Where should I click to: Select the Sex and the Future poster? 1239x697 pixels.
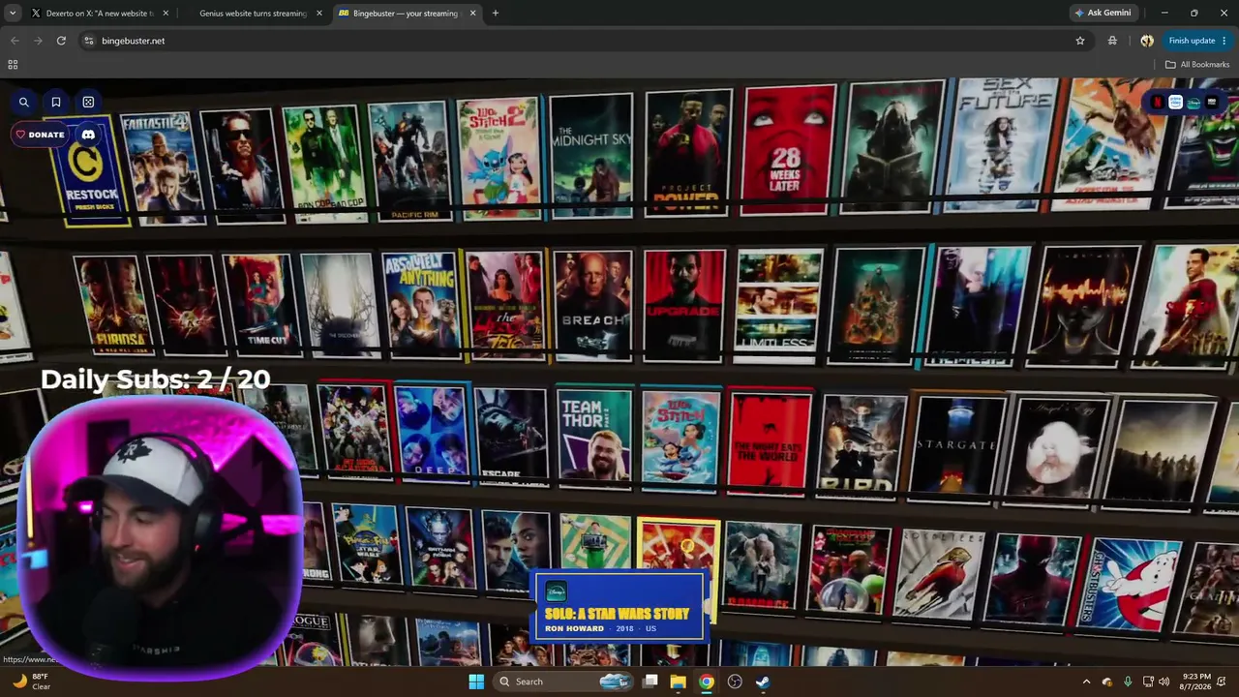[x=1001, y=142]
